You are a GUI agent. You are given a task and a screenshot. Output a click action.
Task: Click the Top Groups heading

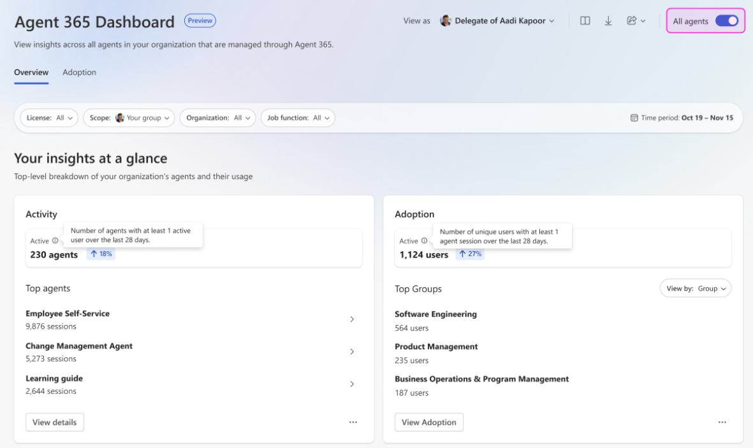tap(418, 289)
